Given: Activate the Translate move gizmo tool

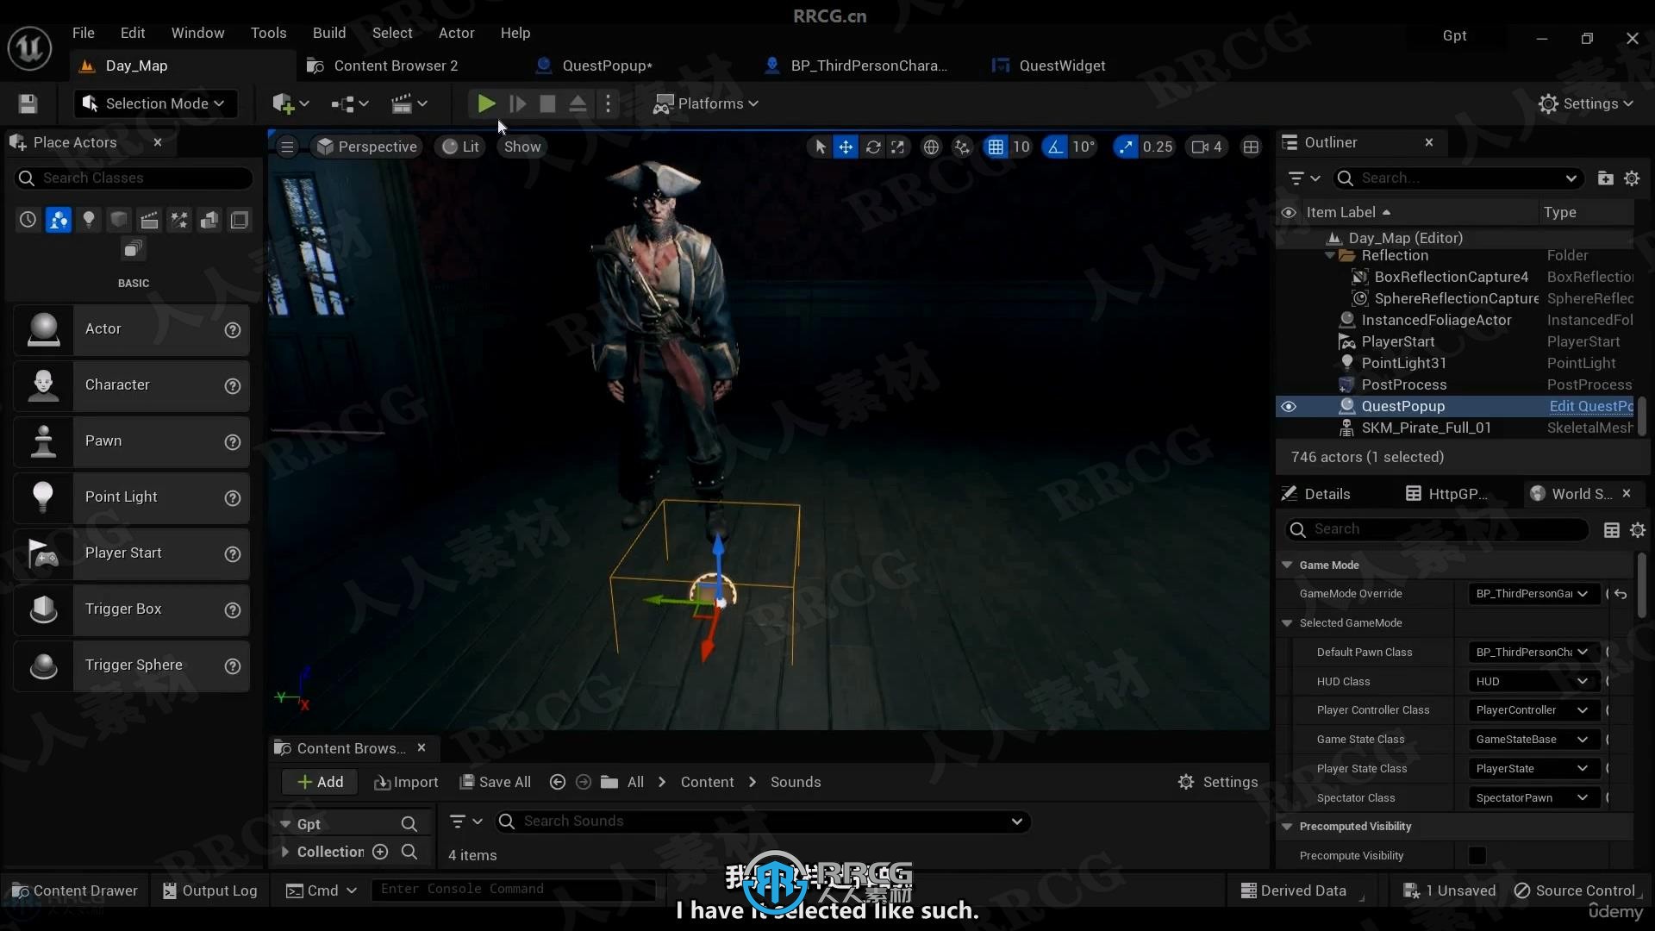Looking at the screenshot, I should (x=846, y=147).
